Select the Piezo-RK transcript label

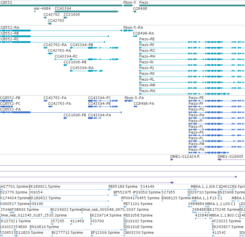point(147,74)
